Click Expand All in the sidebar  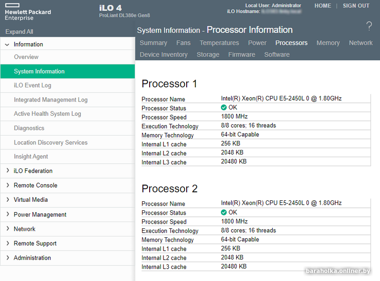pos(19,32)
